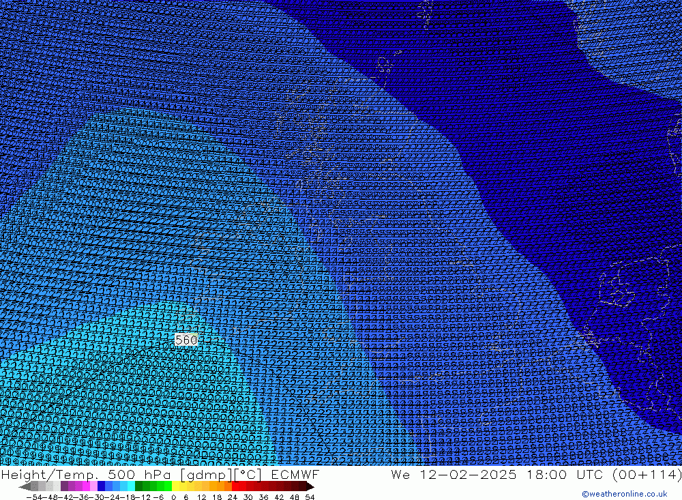Pick the dark purple swatch in legend

pos(64,486)
